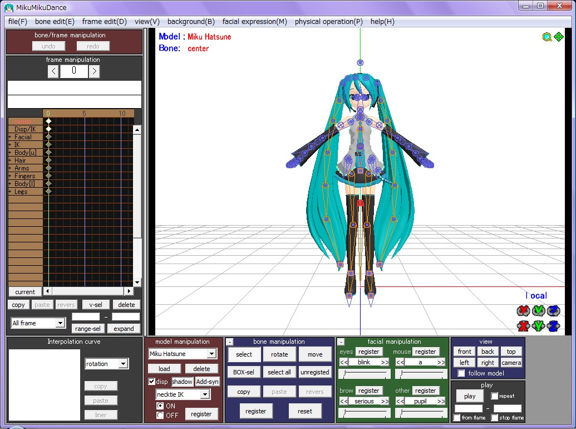
Task: Select the ON radio button for necktie IK
Action: click(160, 406)
